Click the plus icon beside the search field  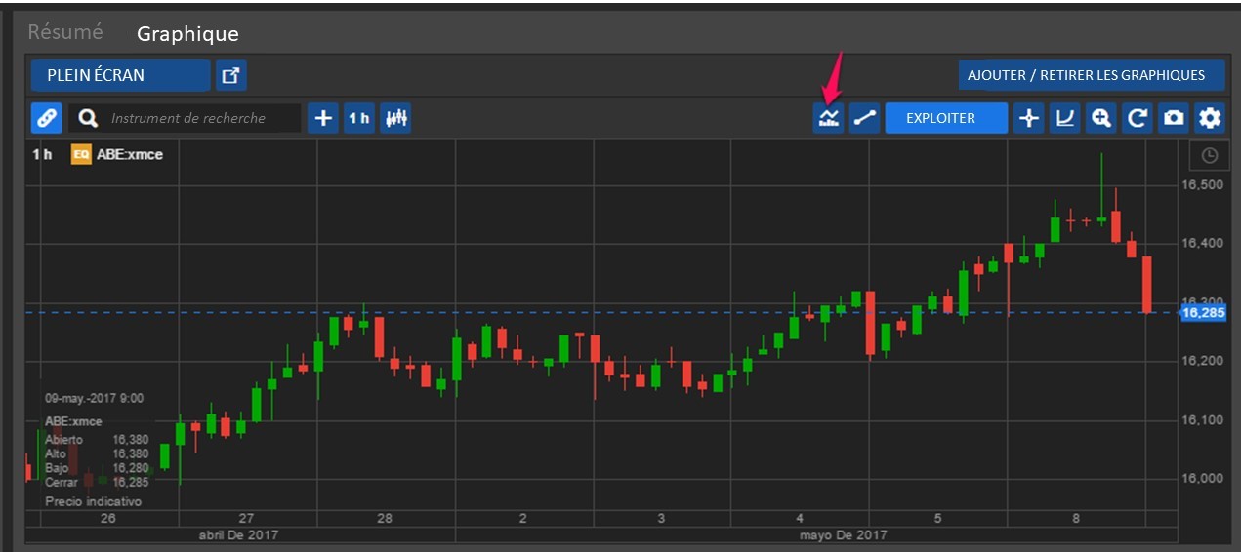pyautogui.click(x=323, y=118)
